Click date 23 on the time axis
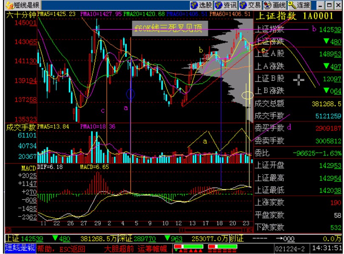 pos(246,223)
